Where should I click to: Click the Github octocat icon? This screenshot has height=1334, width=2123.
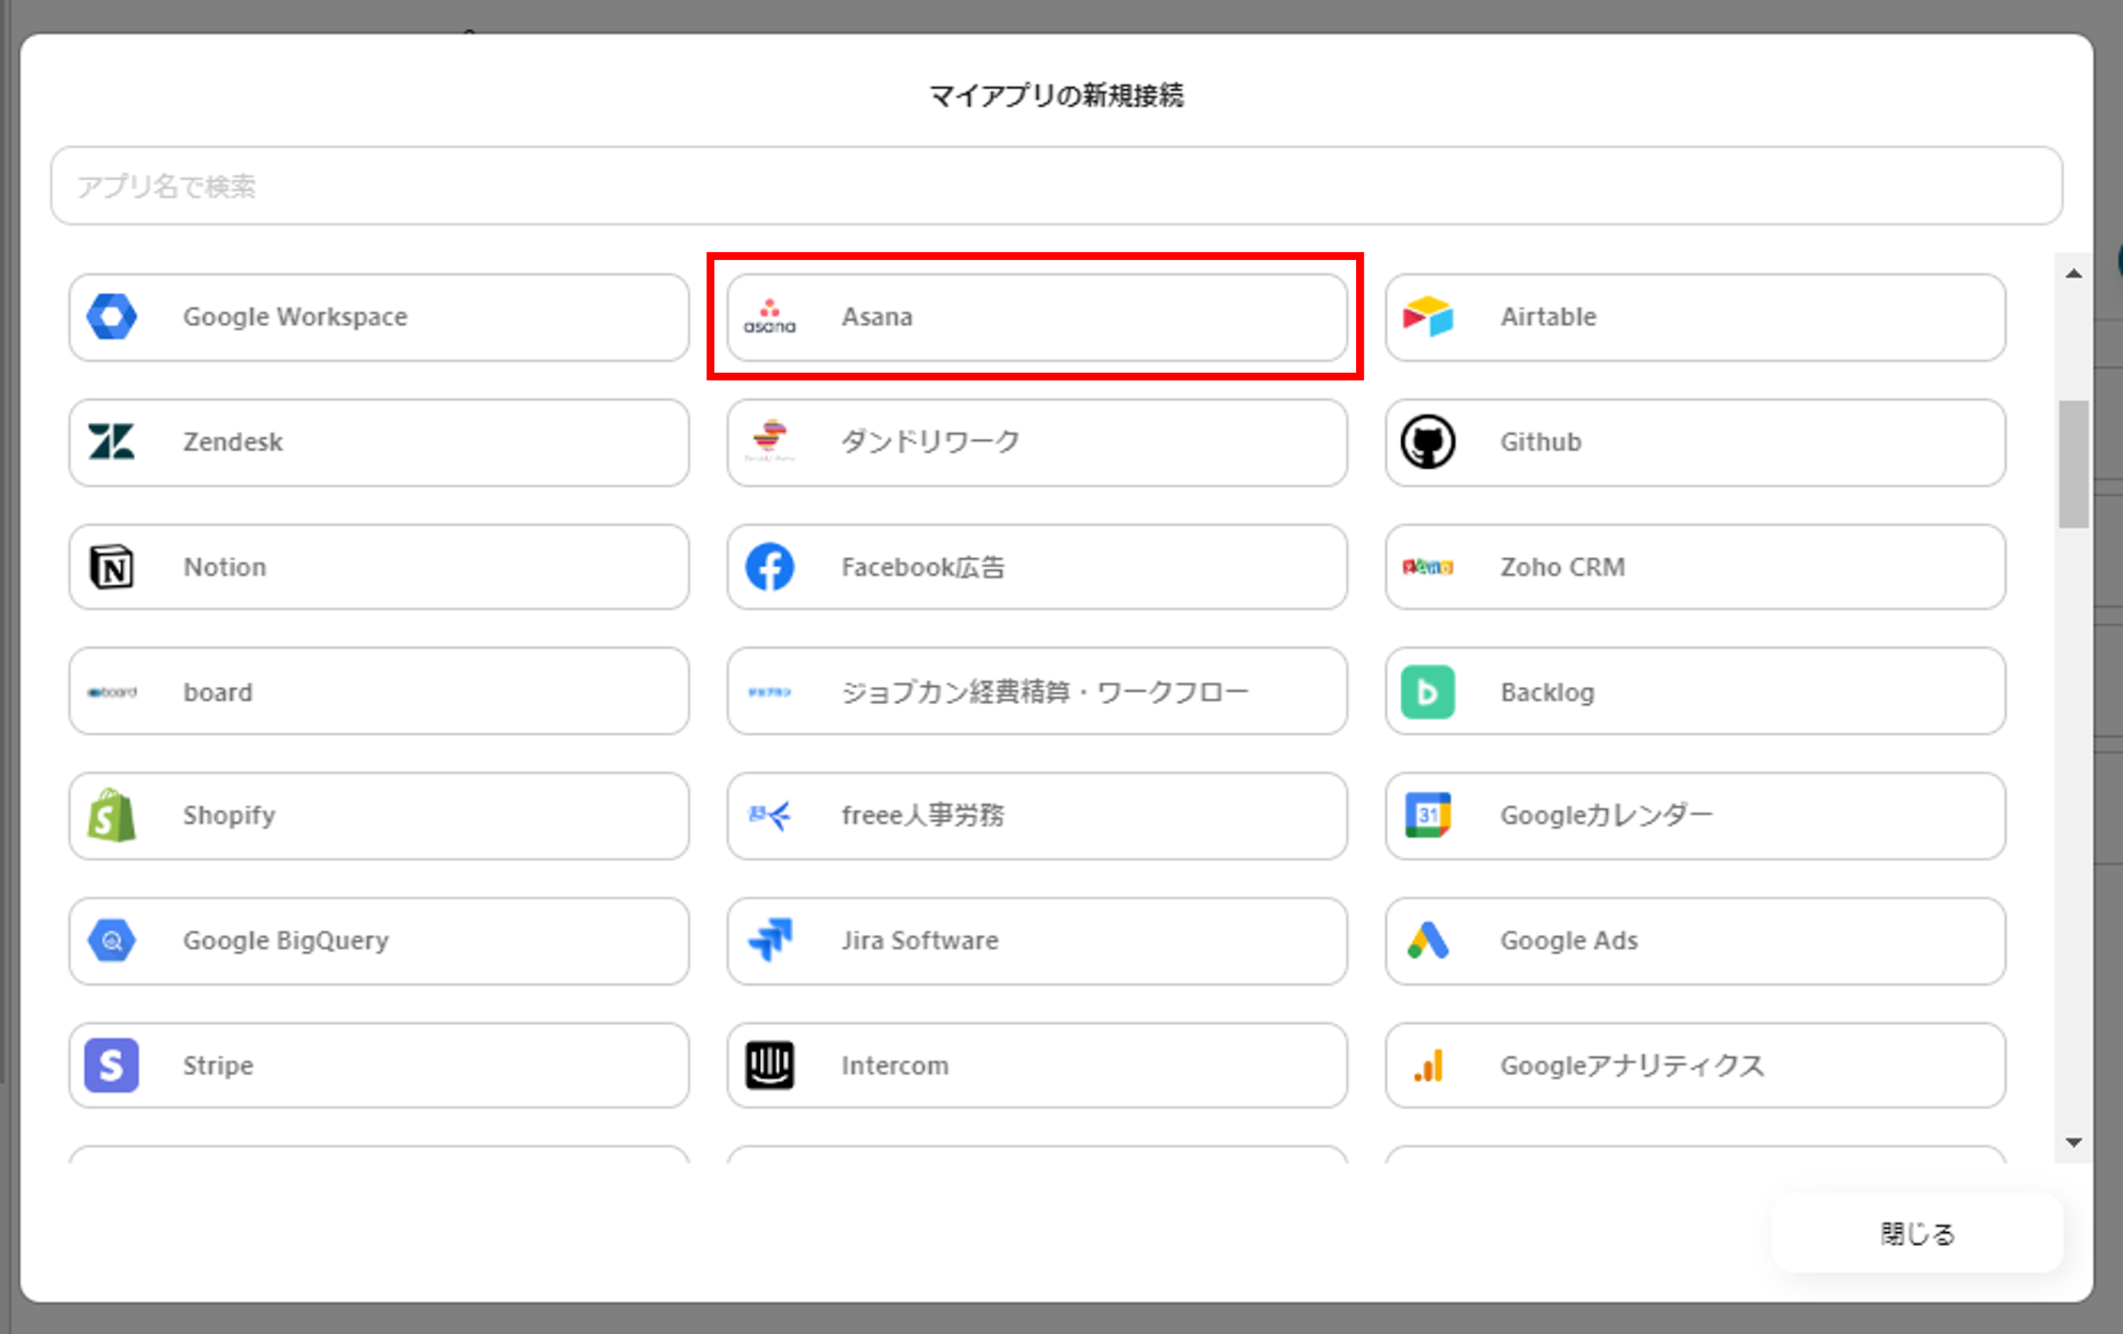(x=1428, y=442)
